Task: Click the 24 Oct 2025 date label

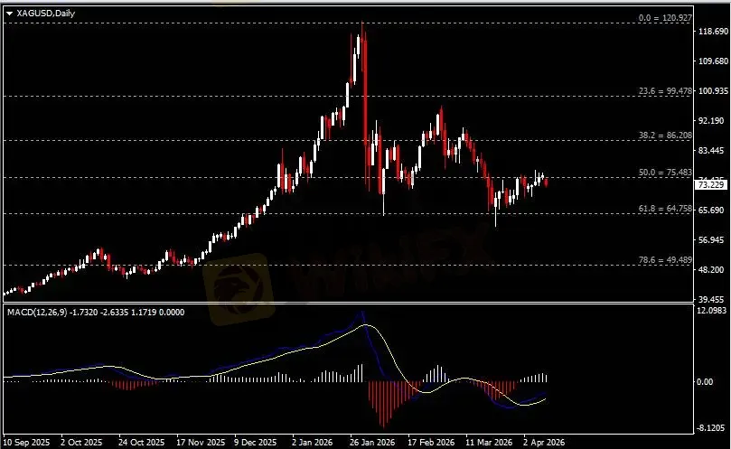Action: pos(141,442)
